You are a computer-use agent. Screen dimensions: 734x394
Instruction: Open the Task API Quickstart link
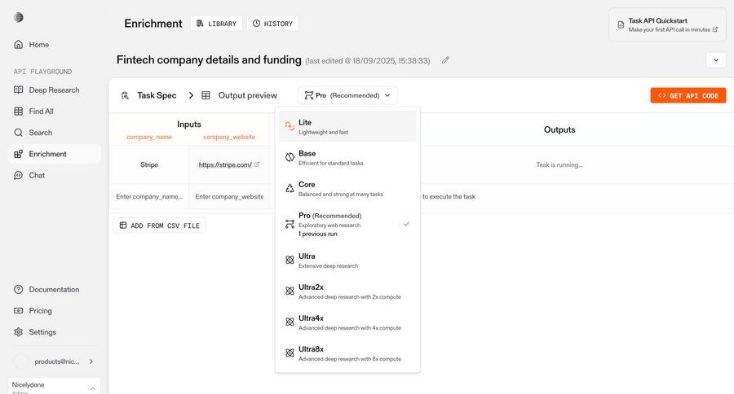(x=667, y=24)
